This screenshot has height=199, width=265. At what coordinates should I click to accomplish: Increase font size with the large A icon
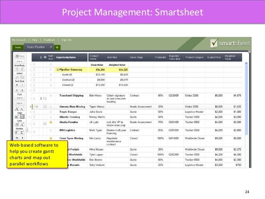[x=17, y=109]
